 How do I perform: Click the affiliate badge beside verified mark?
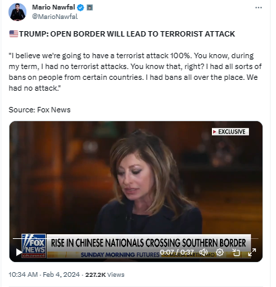[x=90, y=7]
